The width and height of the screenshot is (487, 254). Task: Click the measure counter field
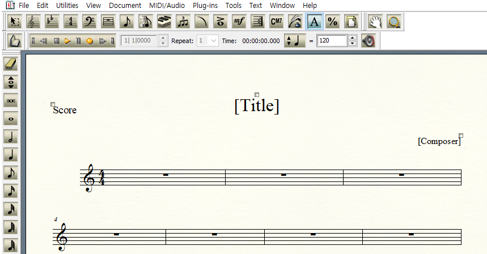139,41
